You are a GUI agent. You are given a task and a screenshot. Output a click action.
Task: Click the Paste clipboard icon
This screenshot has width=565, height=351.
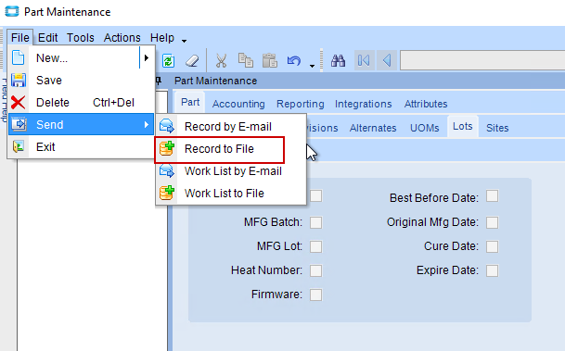pos(270,60)
